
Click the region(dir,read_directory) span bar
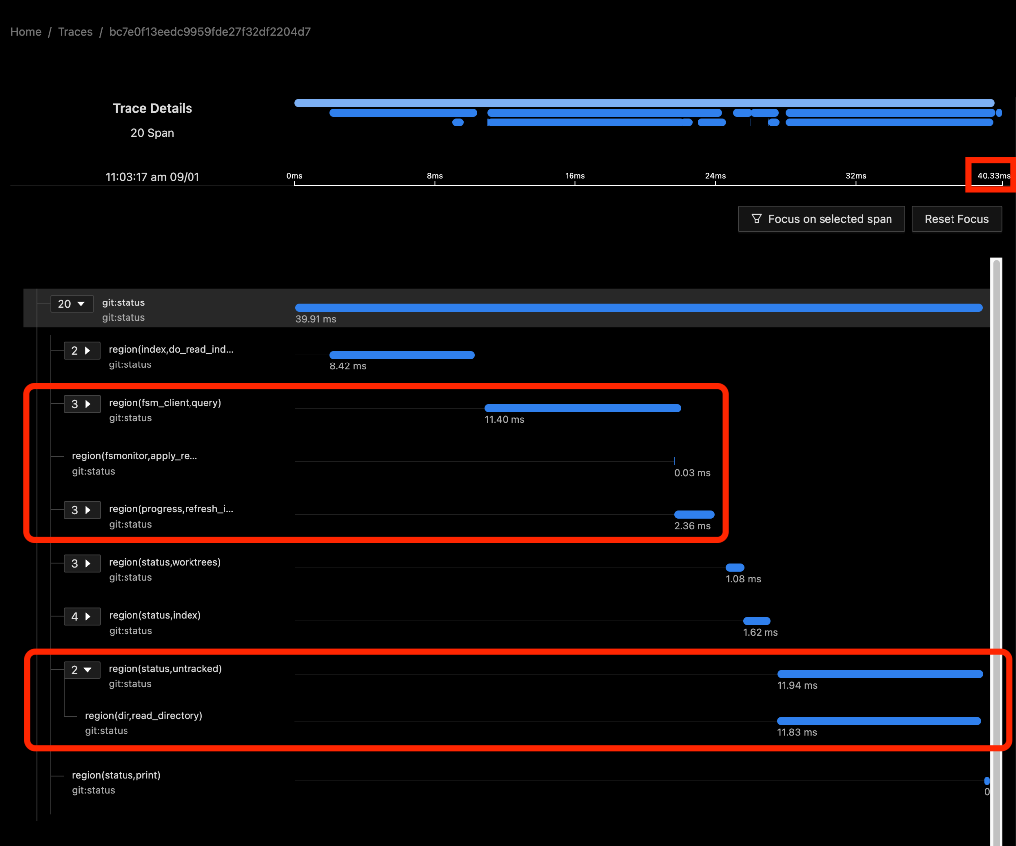tap(878, 721)
